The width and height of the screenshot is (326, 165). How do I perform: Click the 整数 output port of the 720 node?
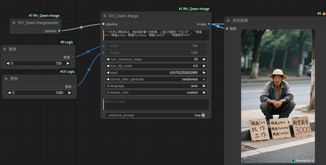coord(73,57)
